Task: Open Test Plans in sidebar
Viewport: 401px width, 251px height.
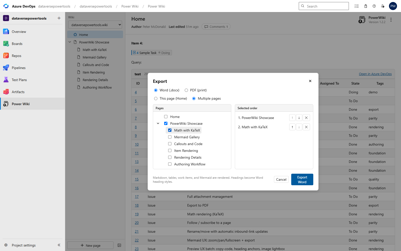Action: point(33,80)
